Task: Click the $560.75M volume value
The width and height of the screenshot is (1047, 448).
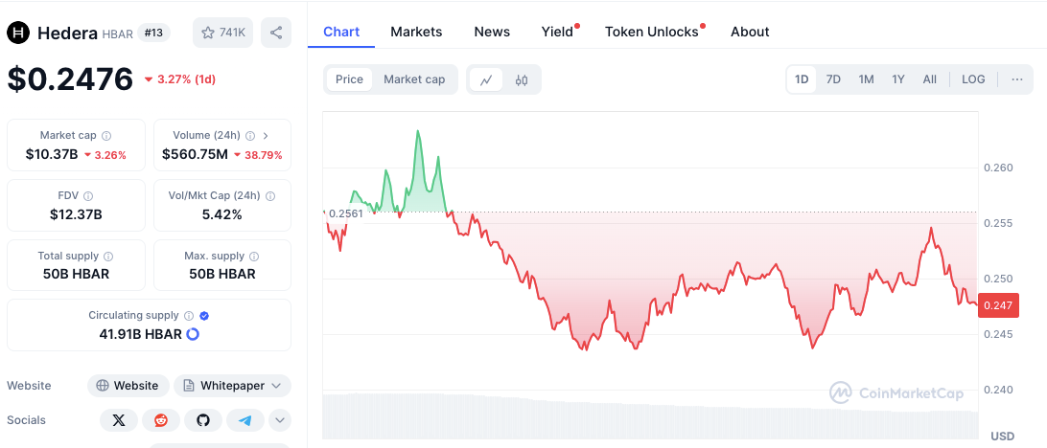Action: click(195, 155)
